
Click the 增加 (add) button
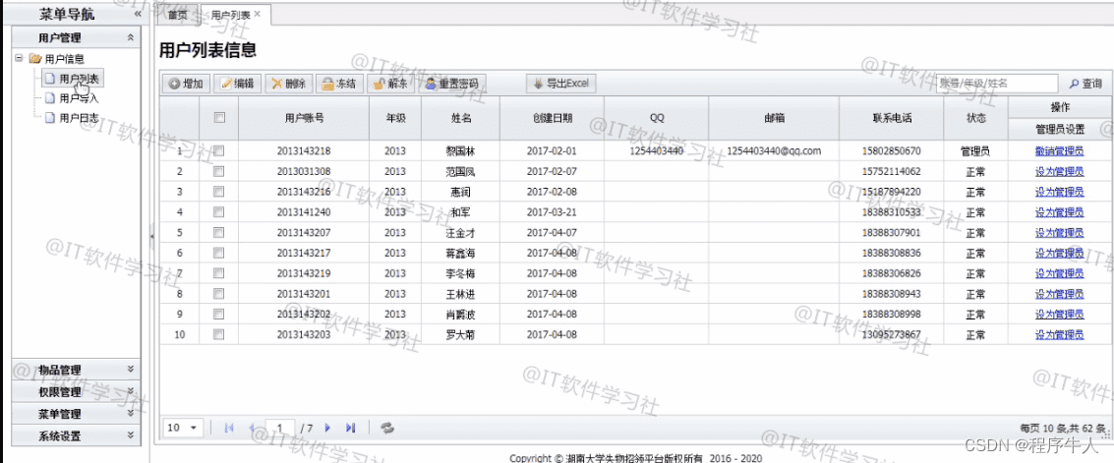point(186,84)
